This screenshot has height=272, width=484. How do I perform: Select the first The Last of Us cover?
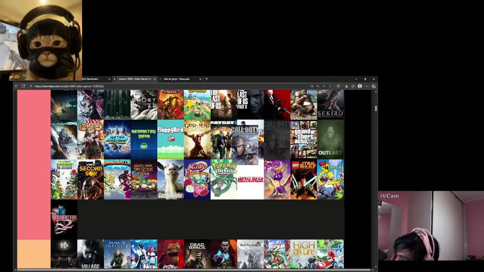point(224,105)
